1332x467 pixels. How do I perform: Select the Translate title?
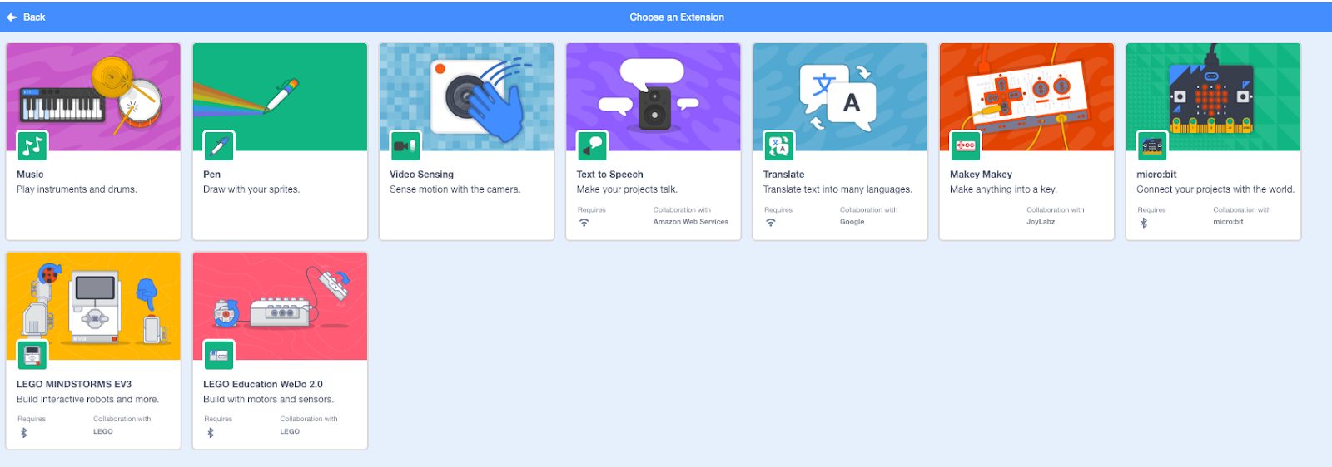tap(783, 175)
